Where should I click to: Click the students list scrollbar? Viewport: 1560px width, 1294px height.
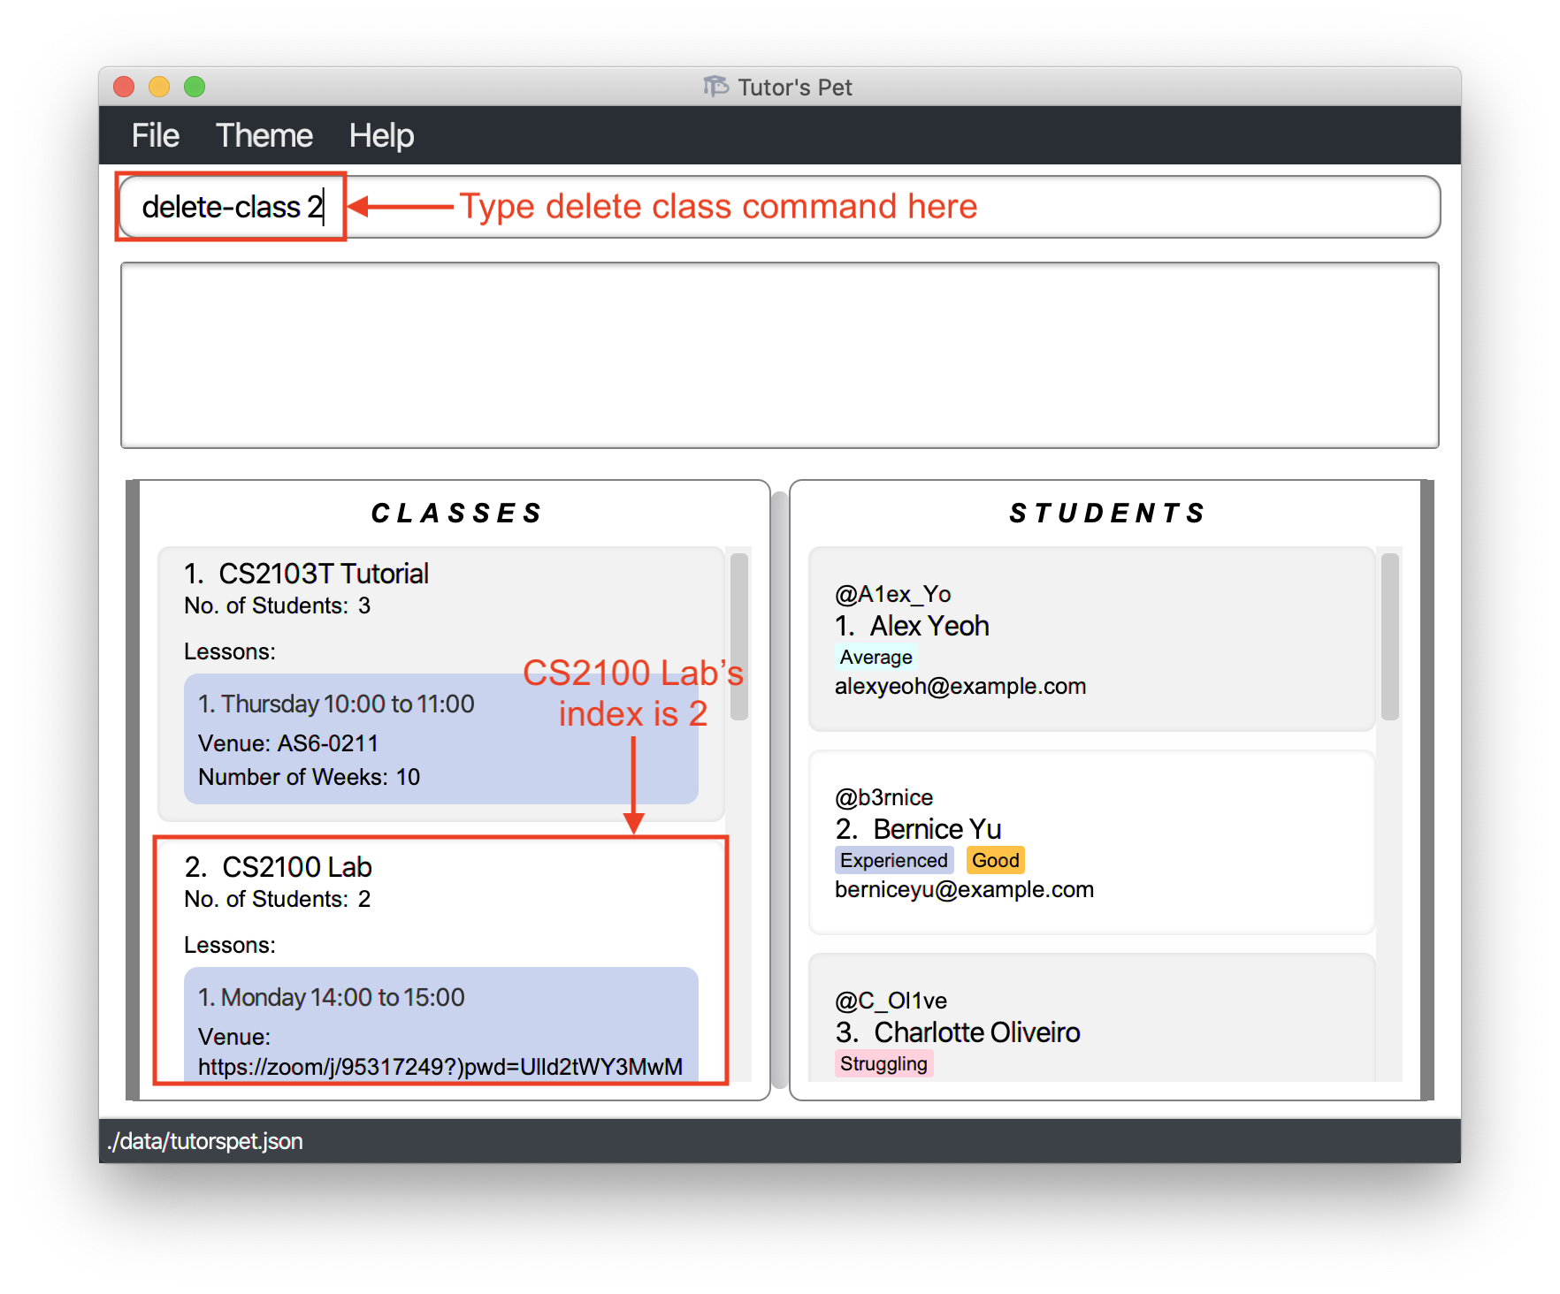[x=1390, y=636]
